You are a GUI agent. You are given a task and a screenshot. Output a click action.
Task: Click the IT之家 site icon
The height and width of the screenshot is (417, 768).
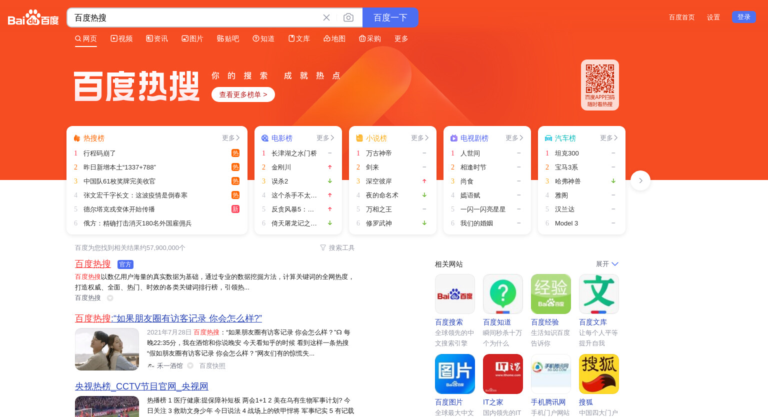click(x=503, y=374)
